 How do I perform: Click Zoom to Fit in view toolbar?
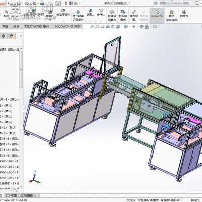92,27
